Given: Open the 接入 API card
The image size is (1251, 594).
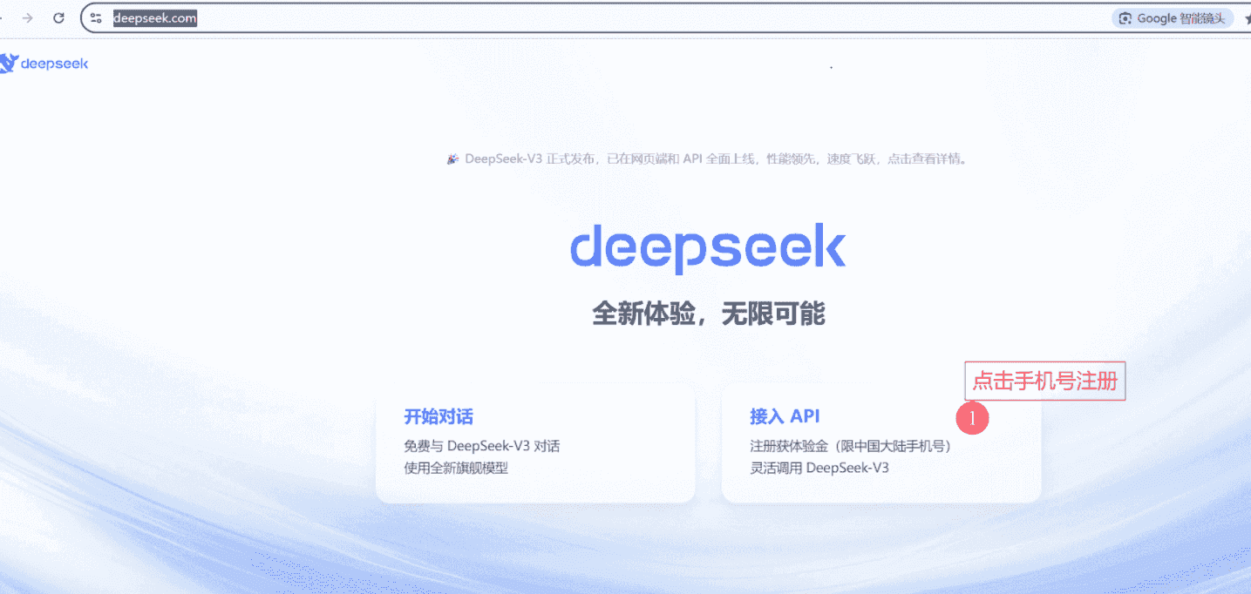Looking at the screenshot, I should pos(881,442).
